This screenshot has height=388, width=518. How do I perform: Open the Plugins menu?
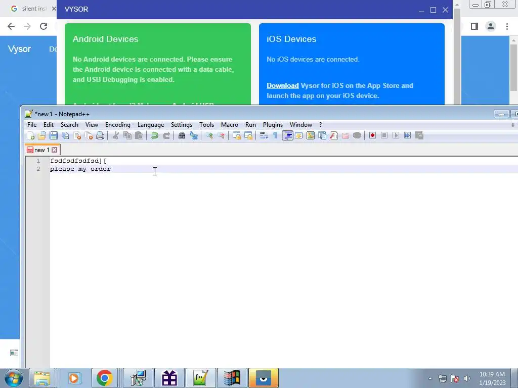pyautogui.click(x=273, y=125)
